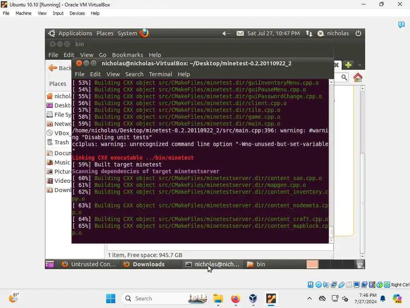Screen dimensions: 410x308
Task: Open Terminal's View menu
Action: pyautogui.click(x=113, y=74)
